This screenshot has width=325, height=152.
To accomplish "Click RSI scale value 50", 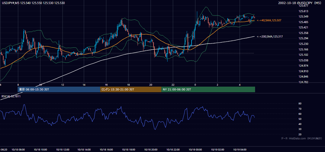I will click(300, 119).
